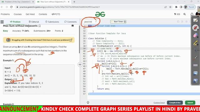Click the 'int[] dp = new int[n];' line

110,51
